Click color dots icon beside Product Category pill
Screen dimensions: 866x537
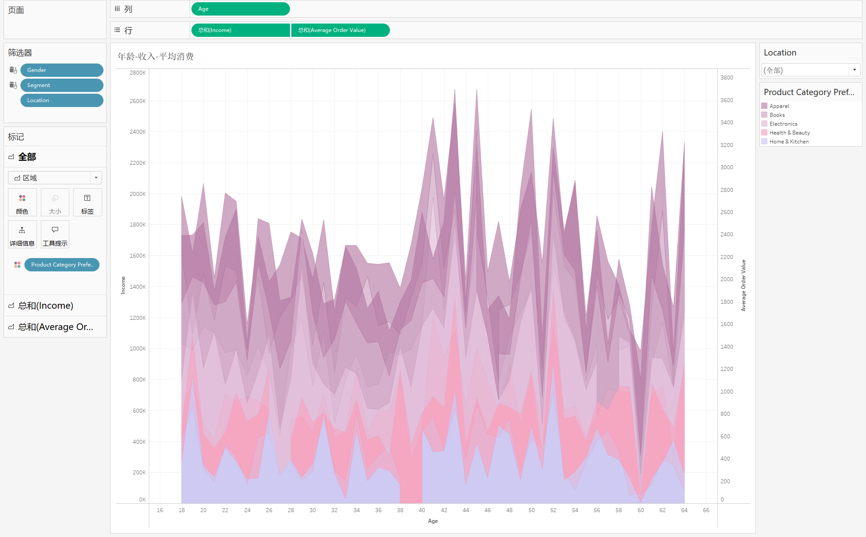[17, 265]
